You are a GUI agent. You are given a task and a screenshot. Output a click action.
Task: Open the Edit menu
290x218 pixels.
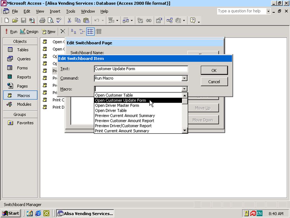[x=27, y=11]
